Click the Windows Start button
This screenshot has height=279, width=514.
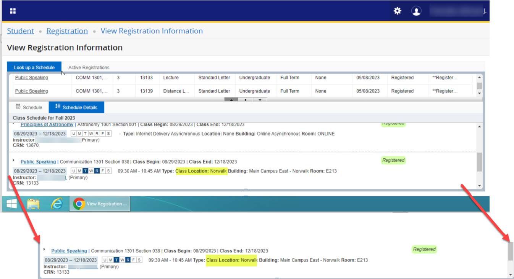pyautogui.click(x=12, y=204)
